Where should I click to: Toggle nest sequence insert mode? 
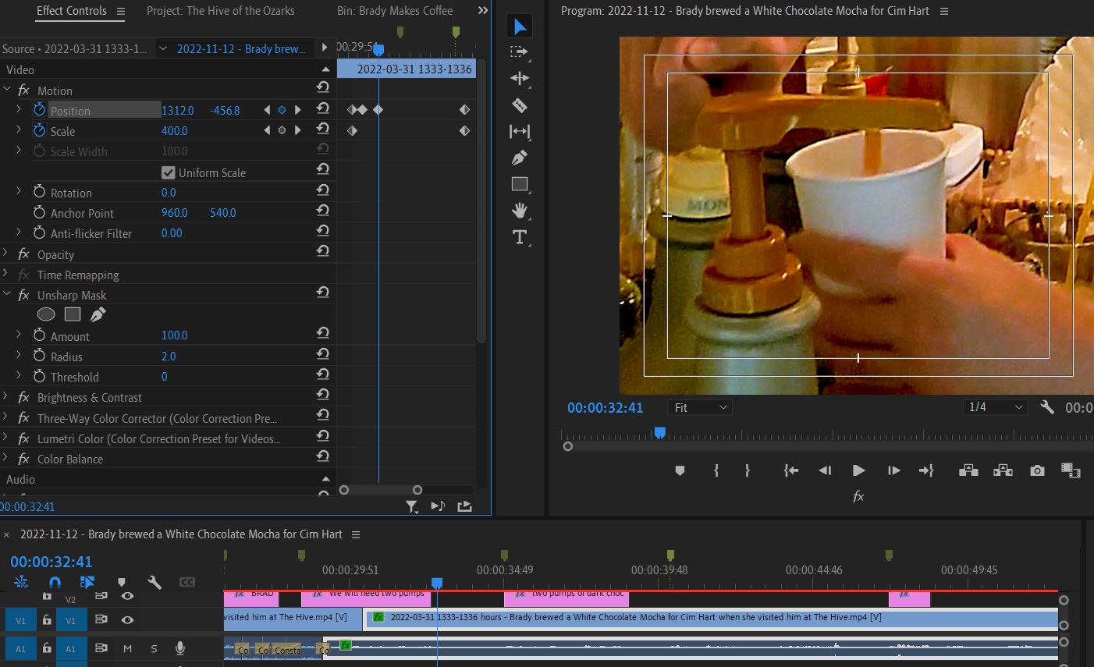tap(21, 582)
